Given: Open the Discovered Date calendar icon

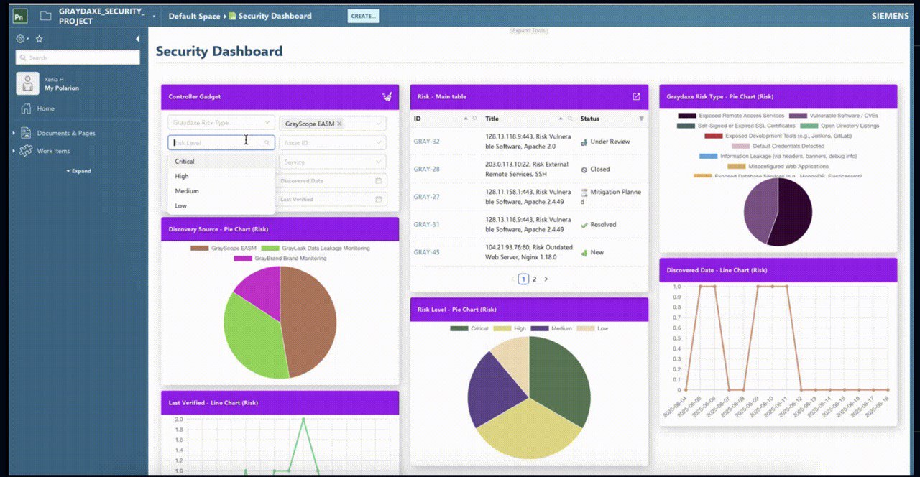Looking at the screenshot, I should [379, 181].
